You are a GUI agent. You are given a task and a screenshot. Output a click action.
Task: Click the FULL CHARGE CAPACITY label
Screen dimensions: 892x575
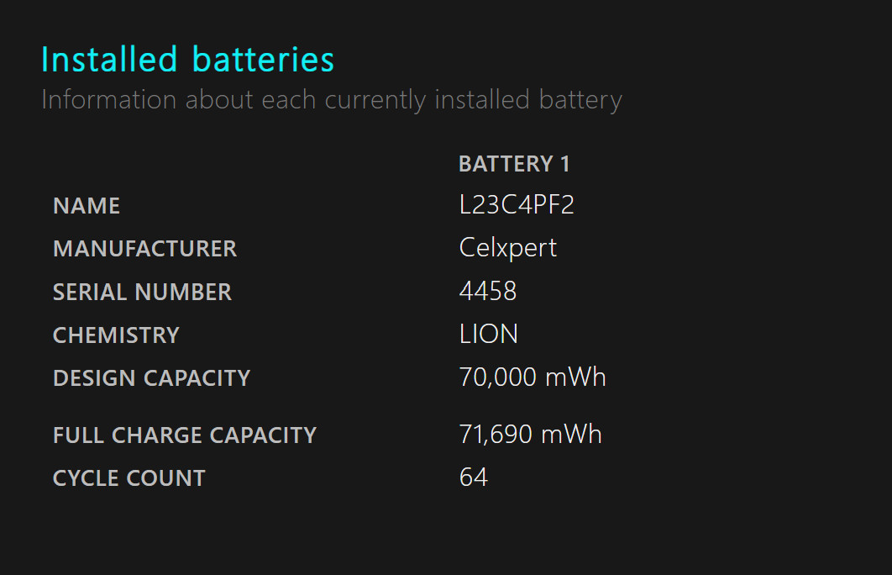point(185,435)
